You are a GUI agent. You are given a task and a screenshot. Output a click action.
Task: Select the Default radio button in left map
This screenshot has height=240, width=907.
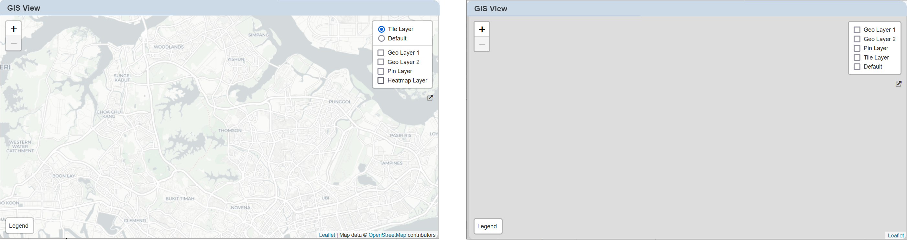(381, 38)
